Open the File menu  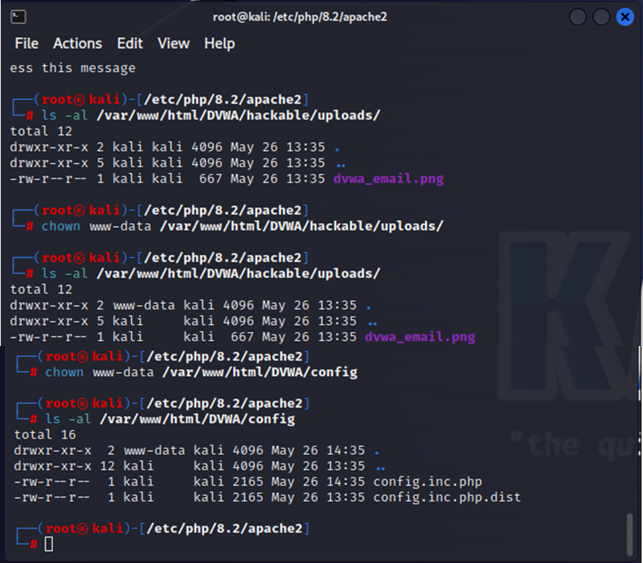tap(27, 43)
